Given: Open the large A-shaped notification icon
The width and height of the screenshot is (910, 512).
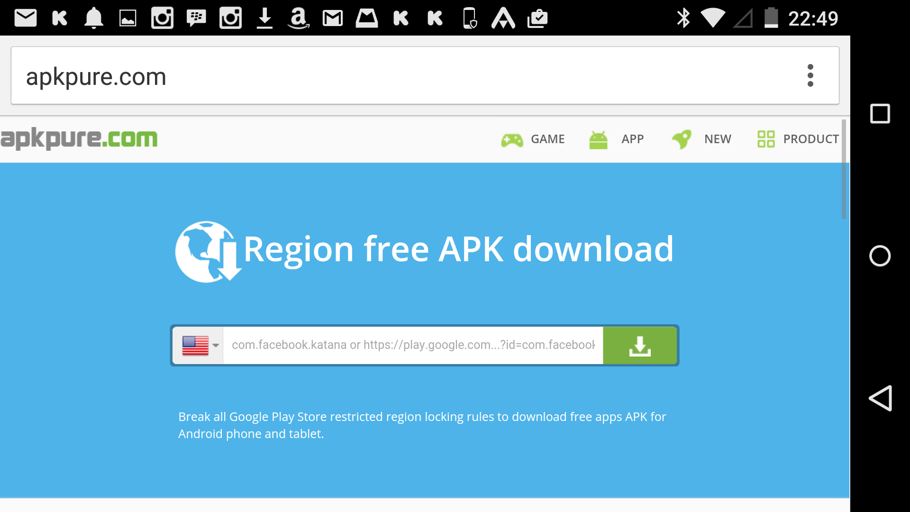Looking at the screenshot, I should [503, 18].
